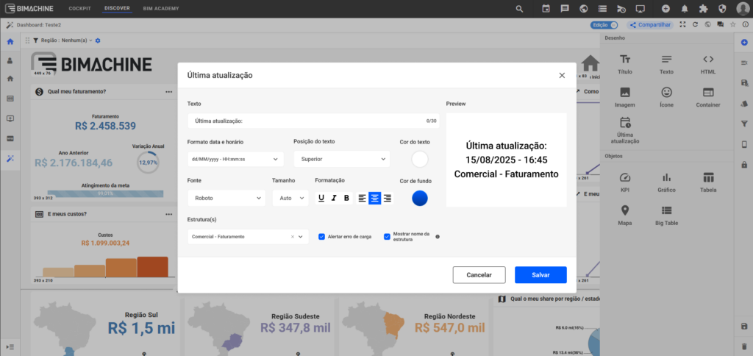Click the Salvar button
This screenshot has height=356, width=753.
[x=540, y=274]
